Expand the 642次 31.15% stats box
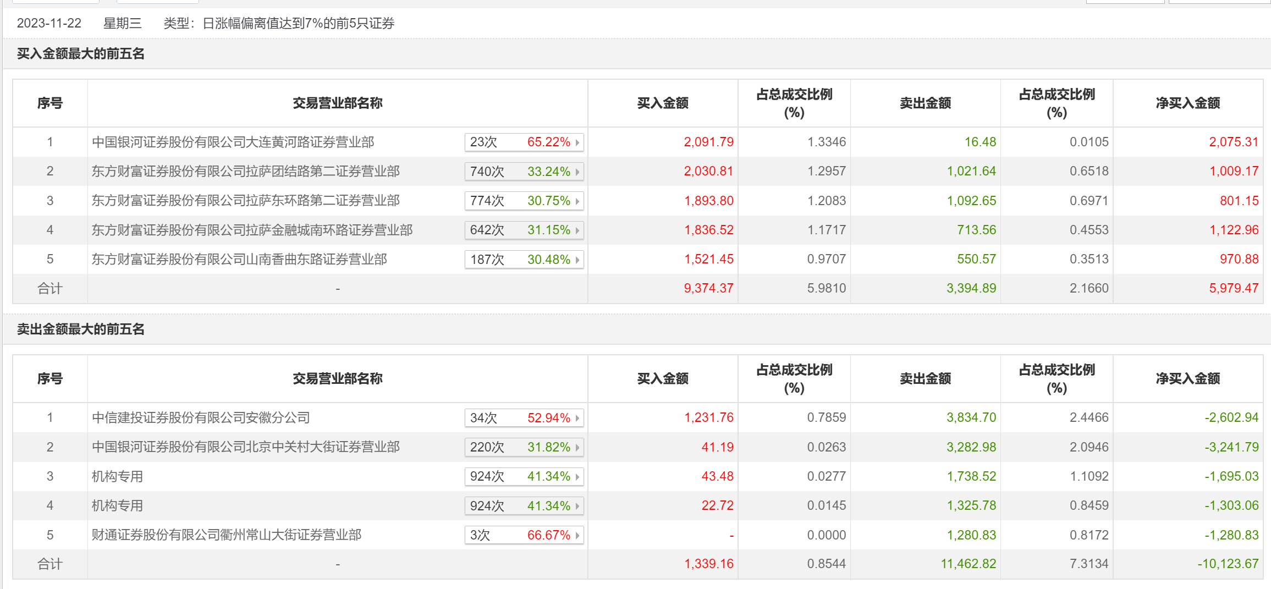The image size is (1271, 589). click(x=524, y=230)
